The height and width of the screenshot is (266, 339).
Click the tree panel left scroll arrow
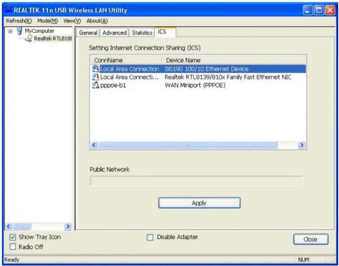(x=9, y=226)
